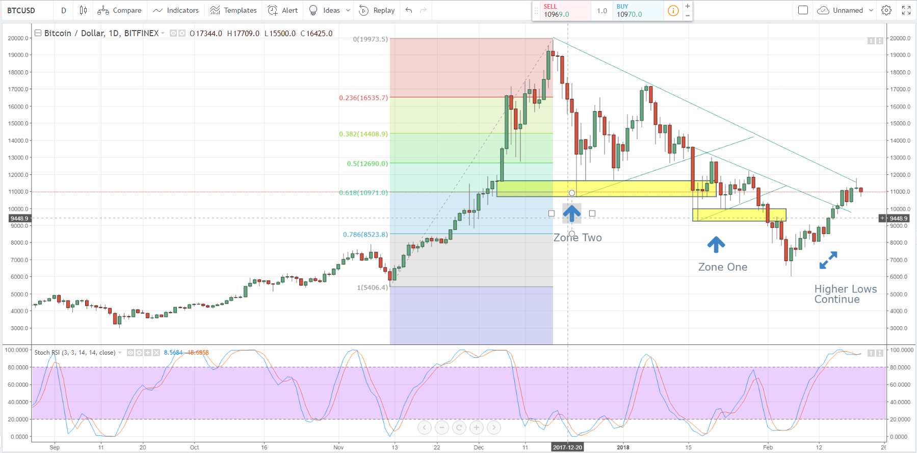Click the 0.786(8523.8) Fibonacci level label
Screen dimensions: 917x453
(365, 234)
